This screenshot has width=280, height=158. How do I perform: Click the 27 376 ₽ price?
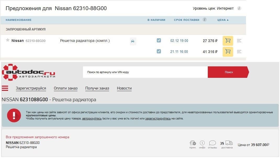(210, 41)
